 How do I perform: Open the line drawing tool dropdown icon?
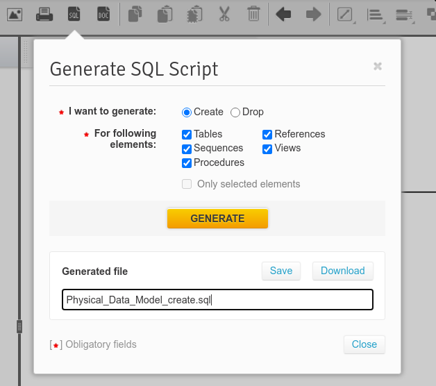tap(346, 15)
